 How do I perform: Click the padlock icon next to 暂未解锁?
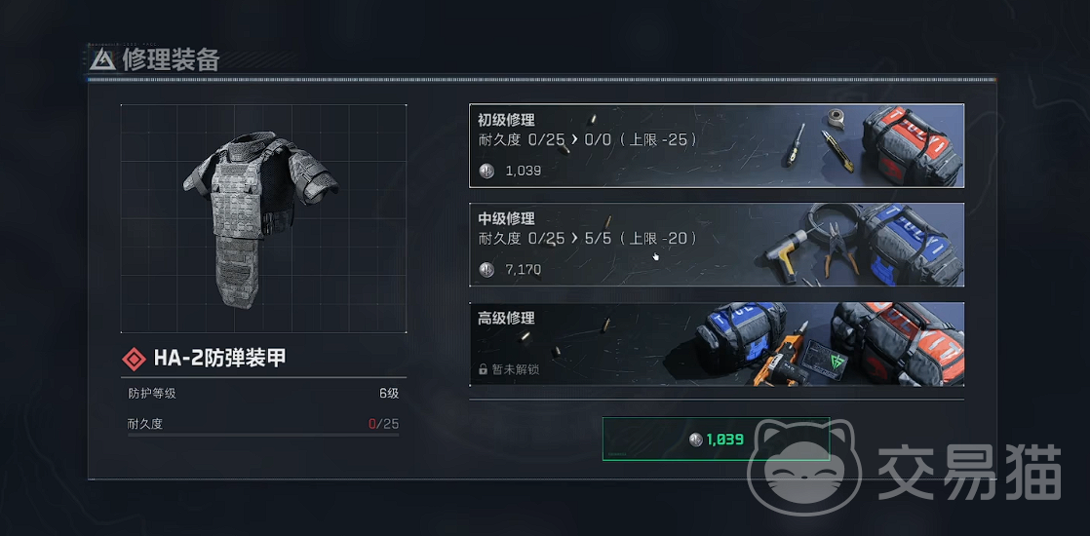484,369
